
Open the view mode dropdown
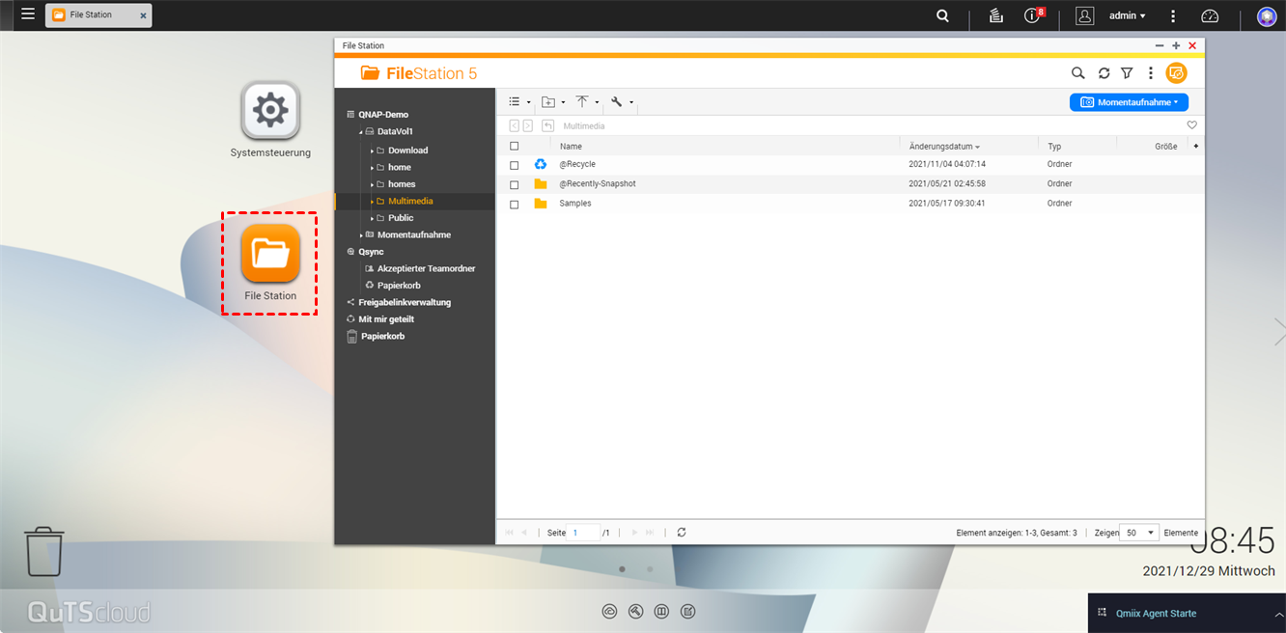pos(519,101)
